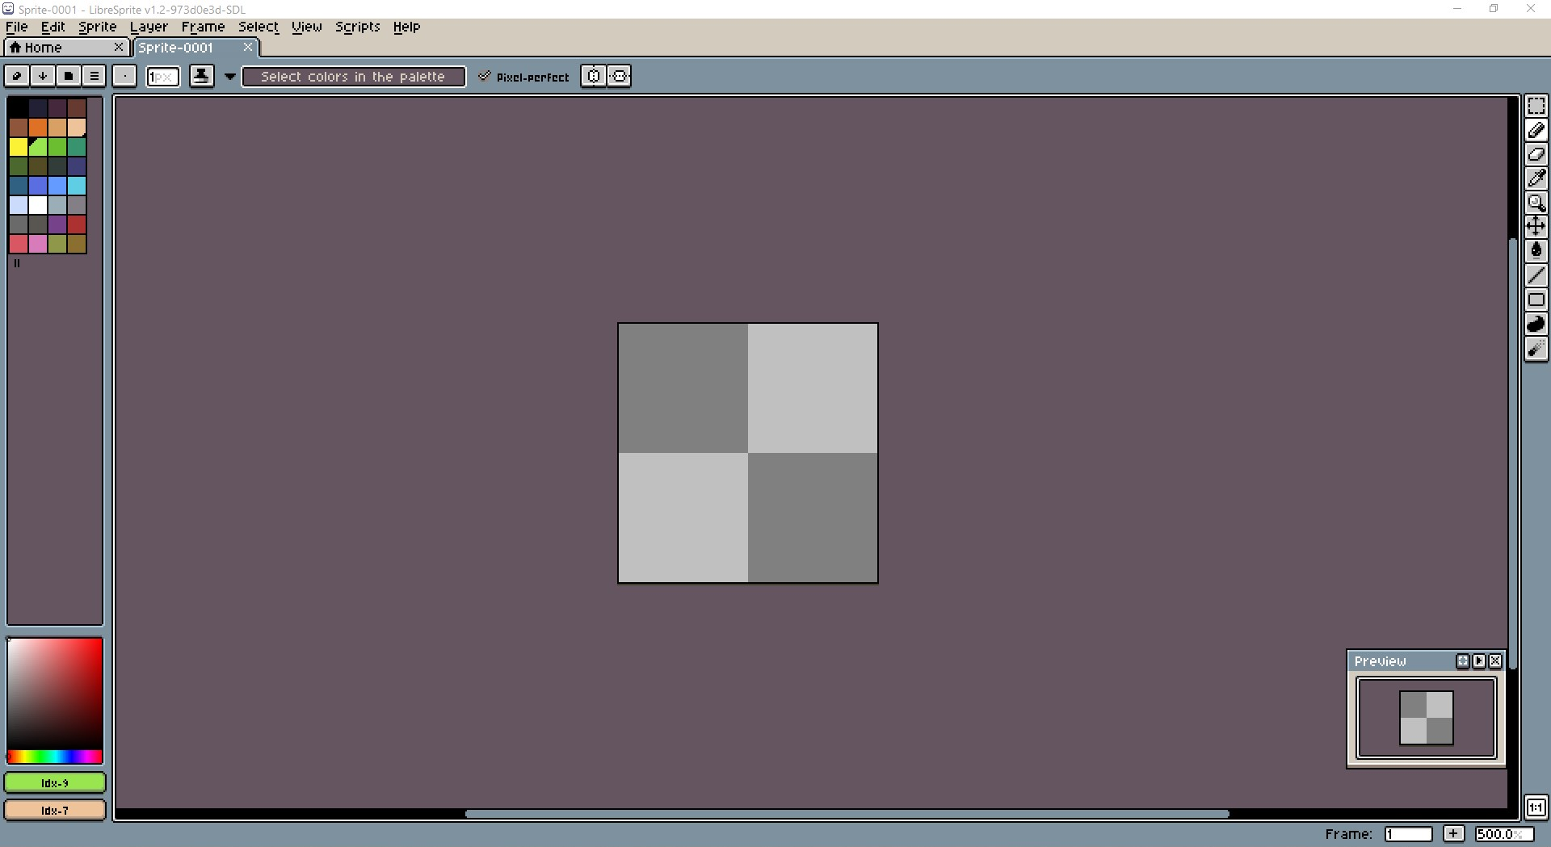The image size is (1551, 847).
Task: Open the Help menu
Action: (x=407, y=27)
